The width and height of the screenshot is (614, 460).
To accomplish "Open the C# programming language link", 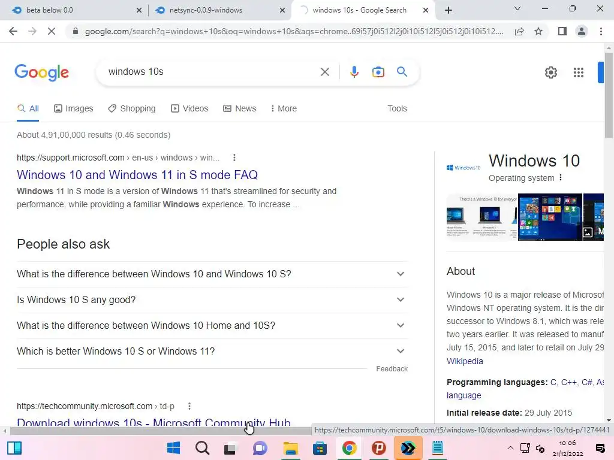I will coord(586,382).
